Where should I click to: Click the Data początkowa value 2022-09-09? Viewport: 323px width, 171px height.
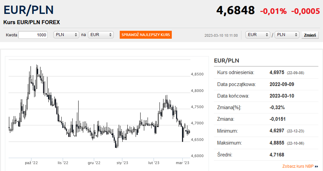(282, 84)
